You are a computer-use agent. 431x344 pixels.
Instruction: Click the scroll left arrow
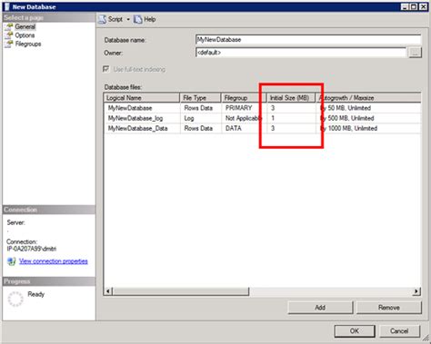108,291
